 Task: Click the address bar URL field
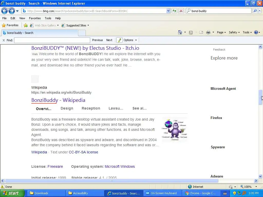click(94, 11)
